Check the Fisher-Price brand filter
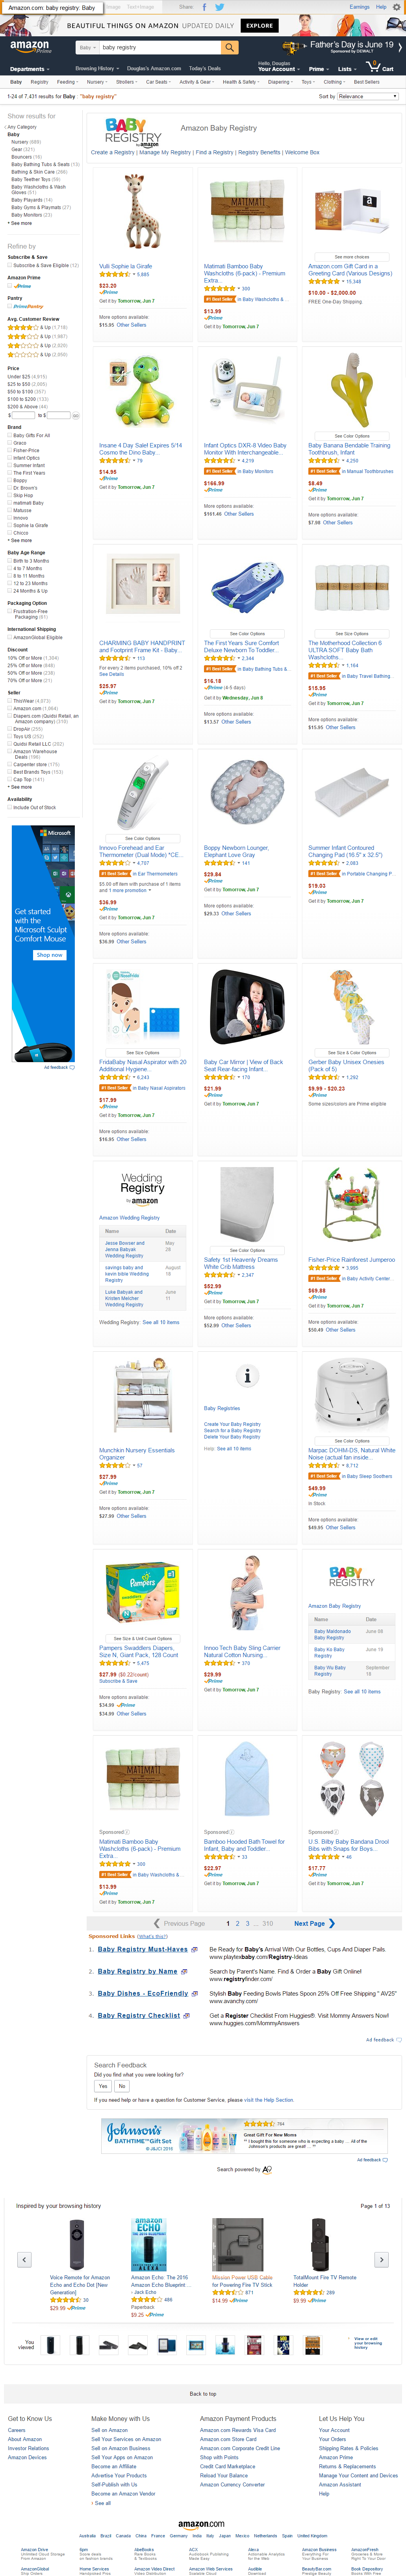406x2576 pixels. pos(10,450)
